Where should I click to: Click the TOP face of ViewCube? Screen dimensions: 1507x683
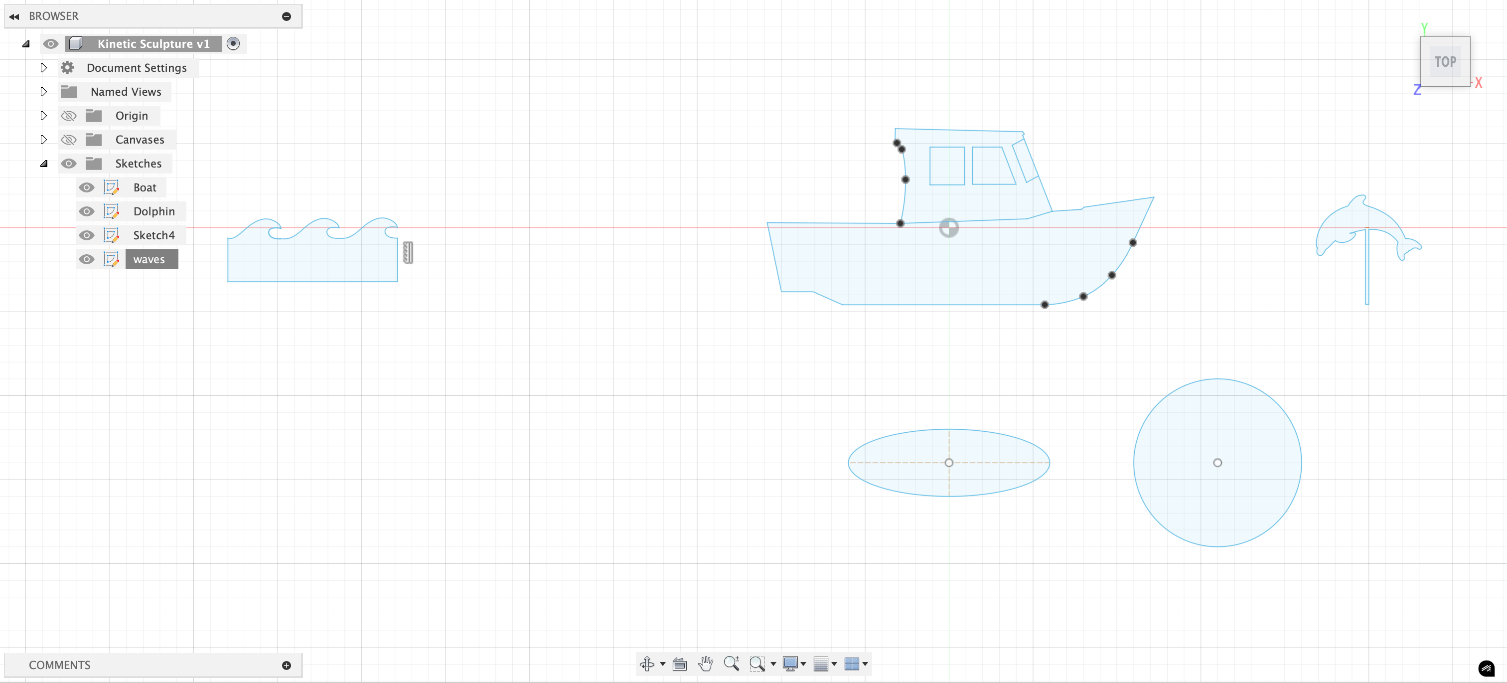click(x=1445, y=61)
